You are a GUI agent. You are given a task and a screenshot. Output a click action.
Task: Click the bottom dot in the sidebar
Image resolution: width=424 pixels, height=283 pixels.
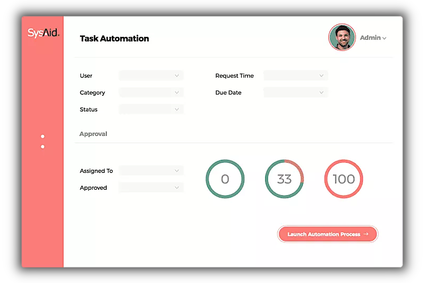coord(43,146)
